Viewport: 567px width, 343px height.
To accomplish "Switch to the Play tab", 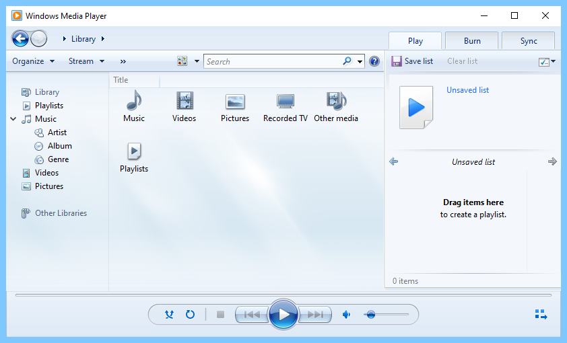I will click(415, 40).
